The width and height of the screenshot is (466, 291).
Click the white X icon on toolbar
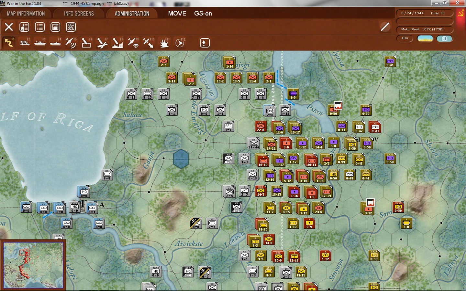9,27
